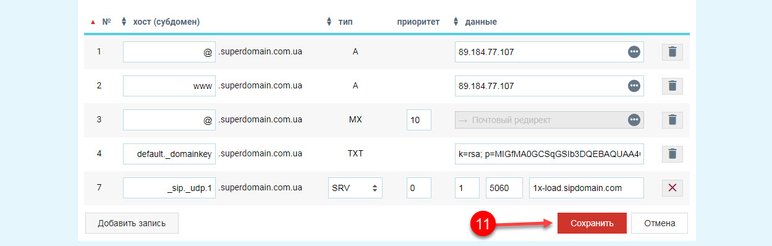
Task: Focus host field of MX record 3
Action: click(x=169, y=120)
